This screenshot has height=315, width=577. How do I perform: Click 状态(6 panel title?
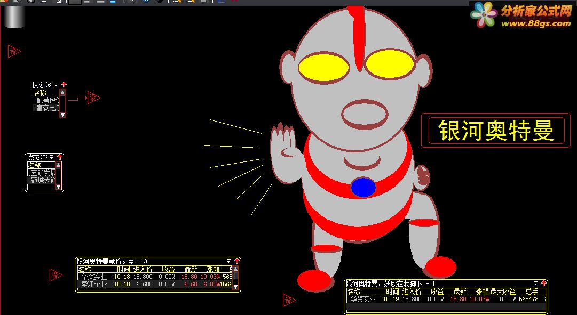click(x=41, y=85)
